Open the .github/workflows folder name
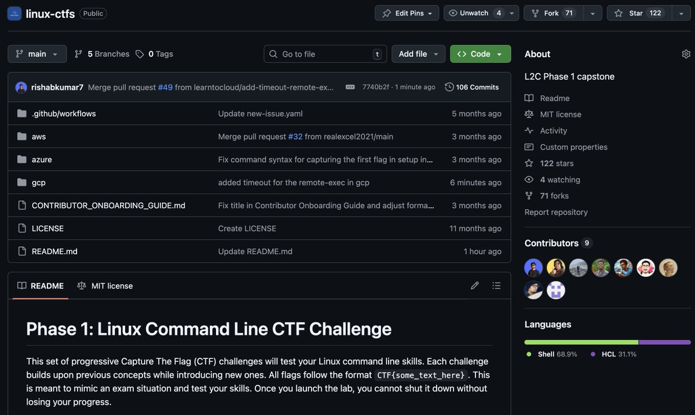The width and height of the screenshot is (695, 415). coord(64,113)
